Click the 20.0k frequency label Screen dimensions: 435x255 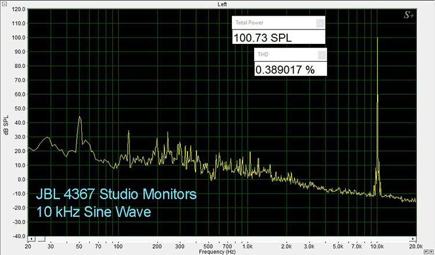416,246
